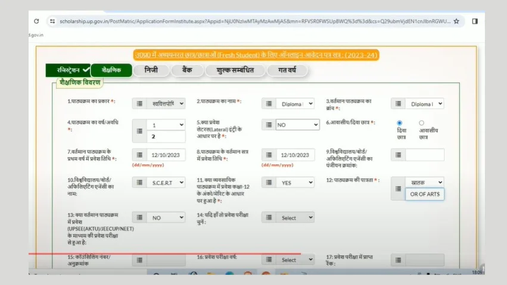Open field 14 प्रवेश परीक्षा Select dropdown

(x=296, y=218)
